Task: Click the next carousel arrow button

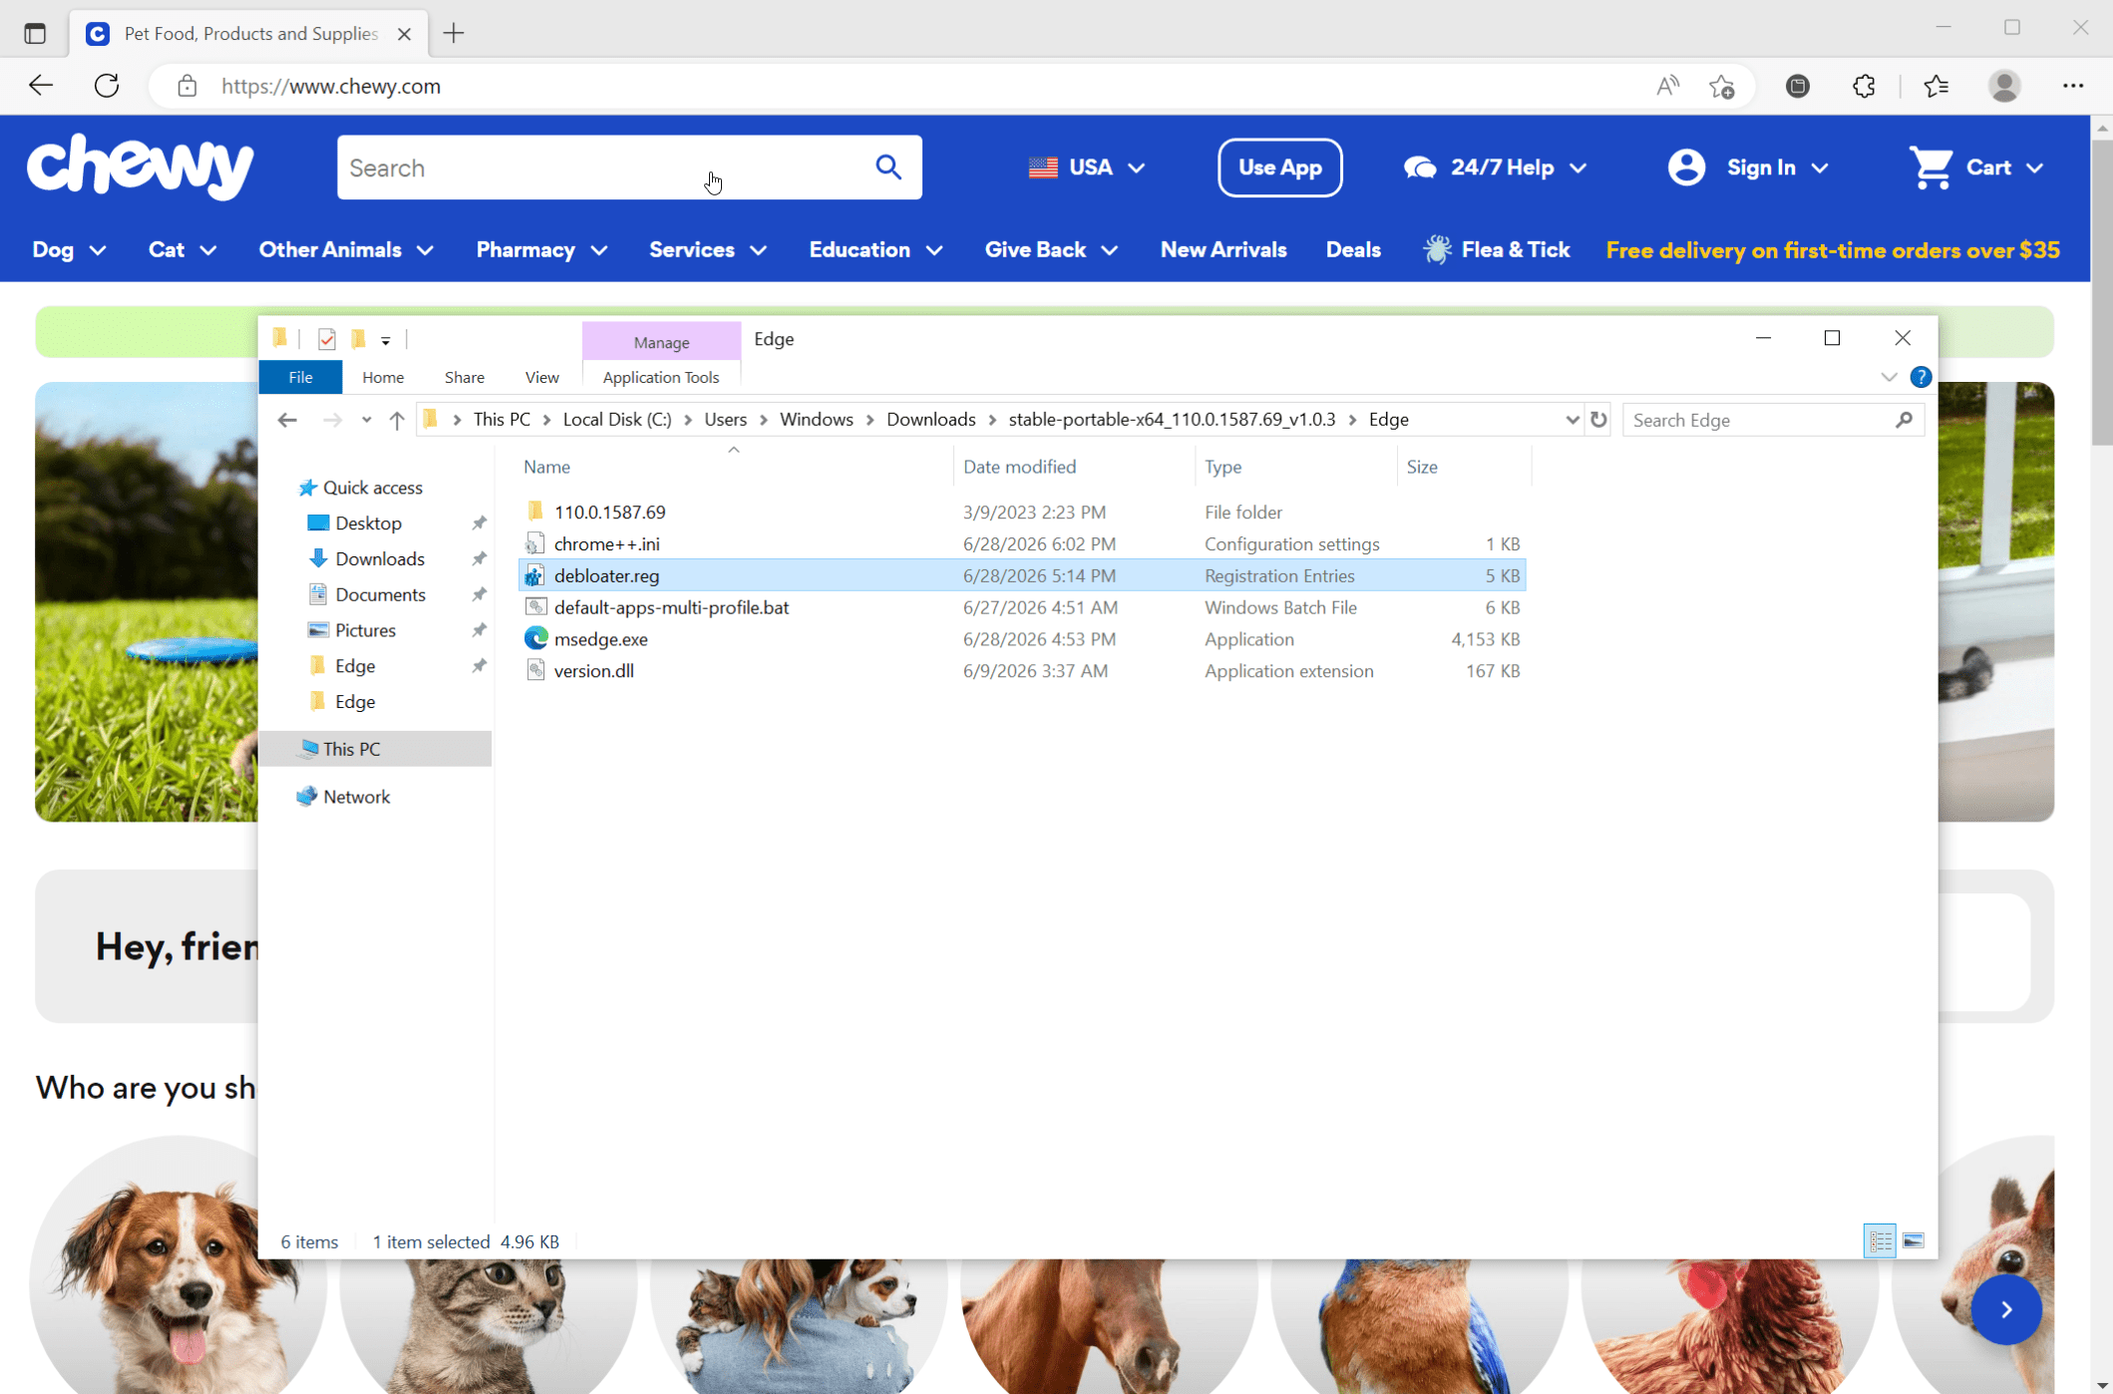Action: pyautogui.click(x=2006, y=1309)
